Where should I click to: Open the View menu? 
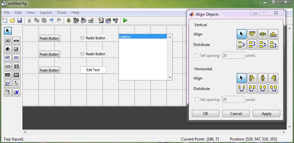coord(31,12)
